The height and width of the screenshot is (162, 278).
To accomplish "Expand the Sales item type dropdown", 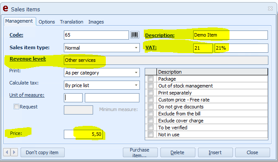I will coord(136,48).
